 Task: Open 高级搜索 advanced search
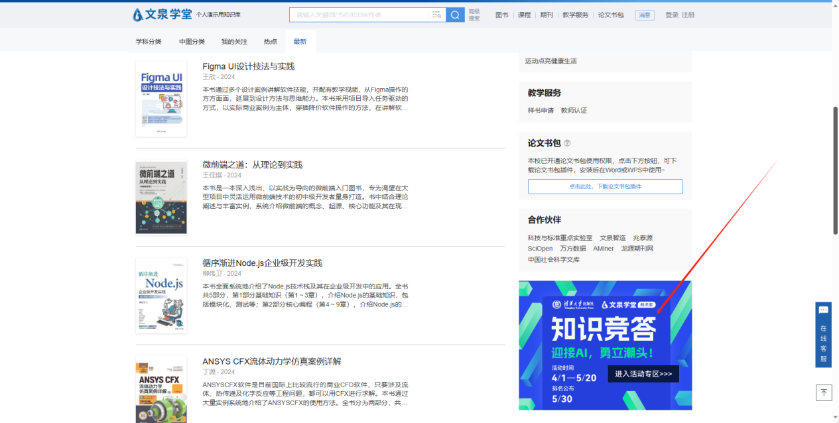(474, 15)
